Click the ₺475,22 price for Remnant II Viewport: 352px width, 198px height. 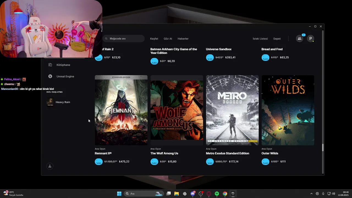pos(124,162)
